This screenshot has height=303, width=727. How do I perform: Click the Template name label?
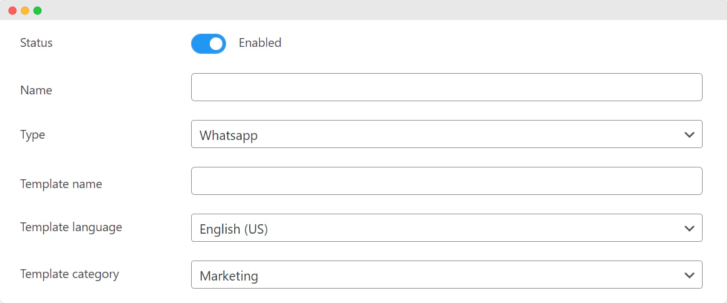click(61, 184)
